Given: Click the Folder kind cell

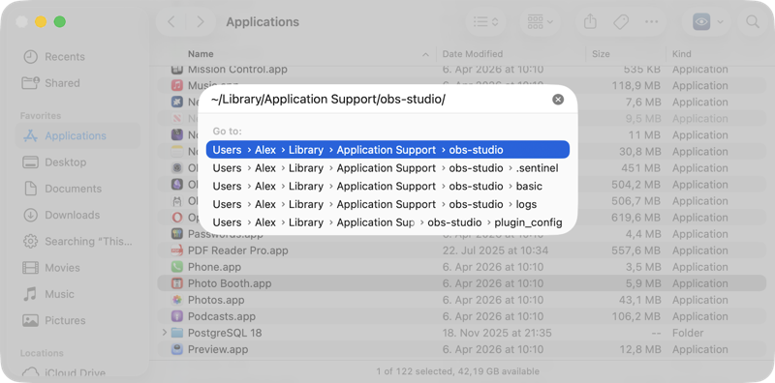Looking at the screenshot, I should 688,333.
